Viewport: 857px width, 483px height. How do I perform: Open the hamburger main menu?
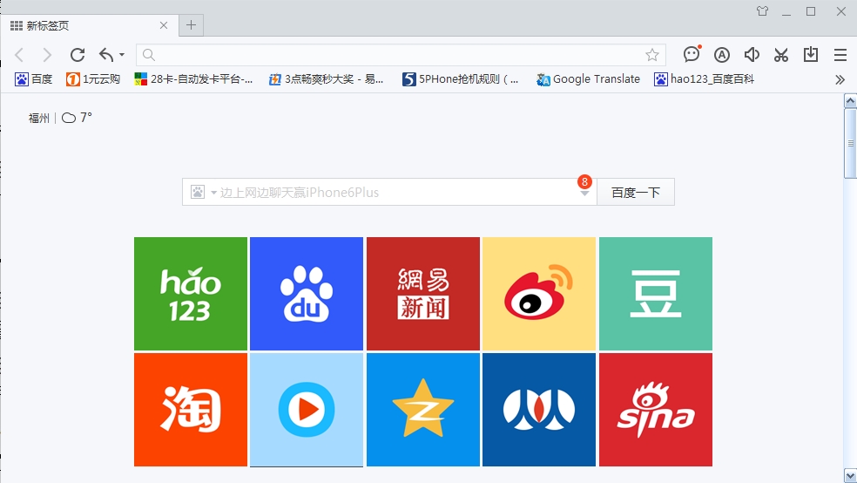coord(840,55)
